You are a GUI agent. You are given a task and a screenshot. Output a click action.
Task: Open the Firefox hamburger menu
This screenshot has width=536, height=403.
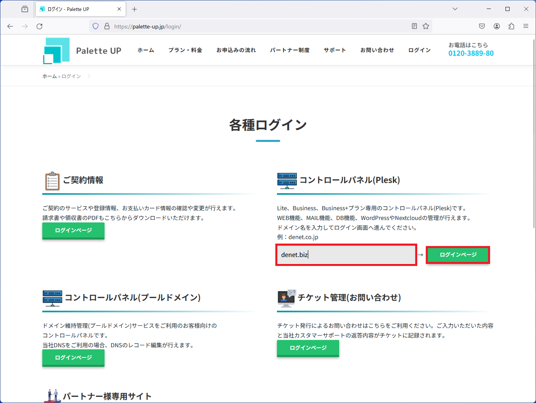[x=526, y=26]
